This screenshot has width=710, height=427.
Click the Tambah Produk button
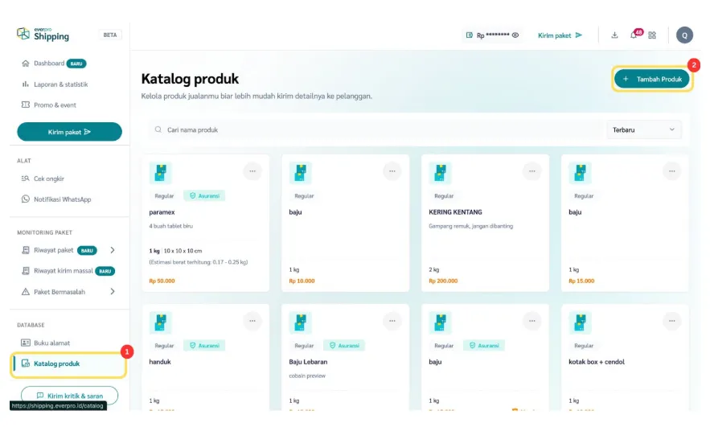pos(652,79)
